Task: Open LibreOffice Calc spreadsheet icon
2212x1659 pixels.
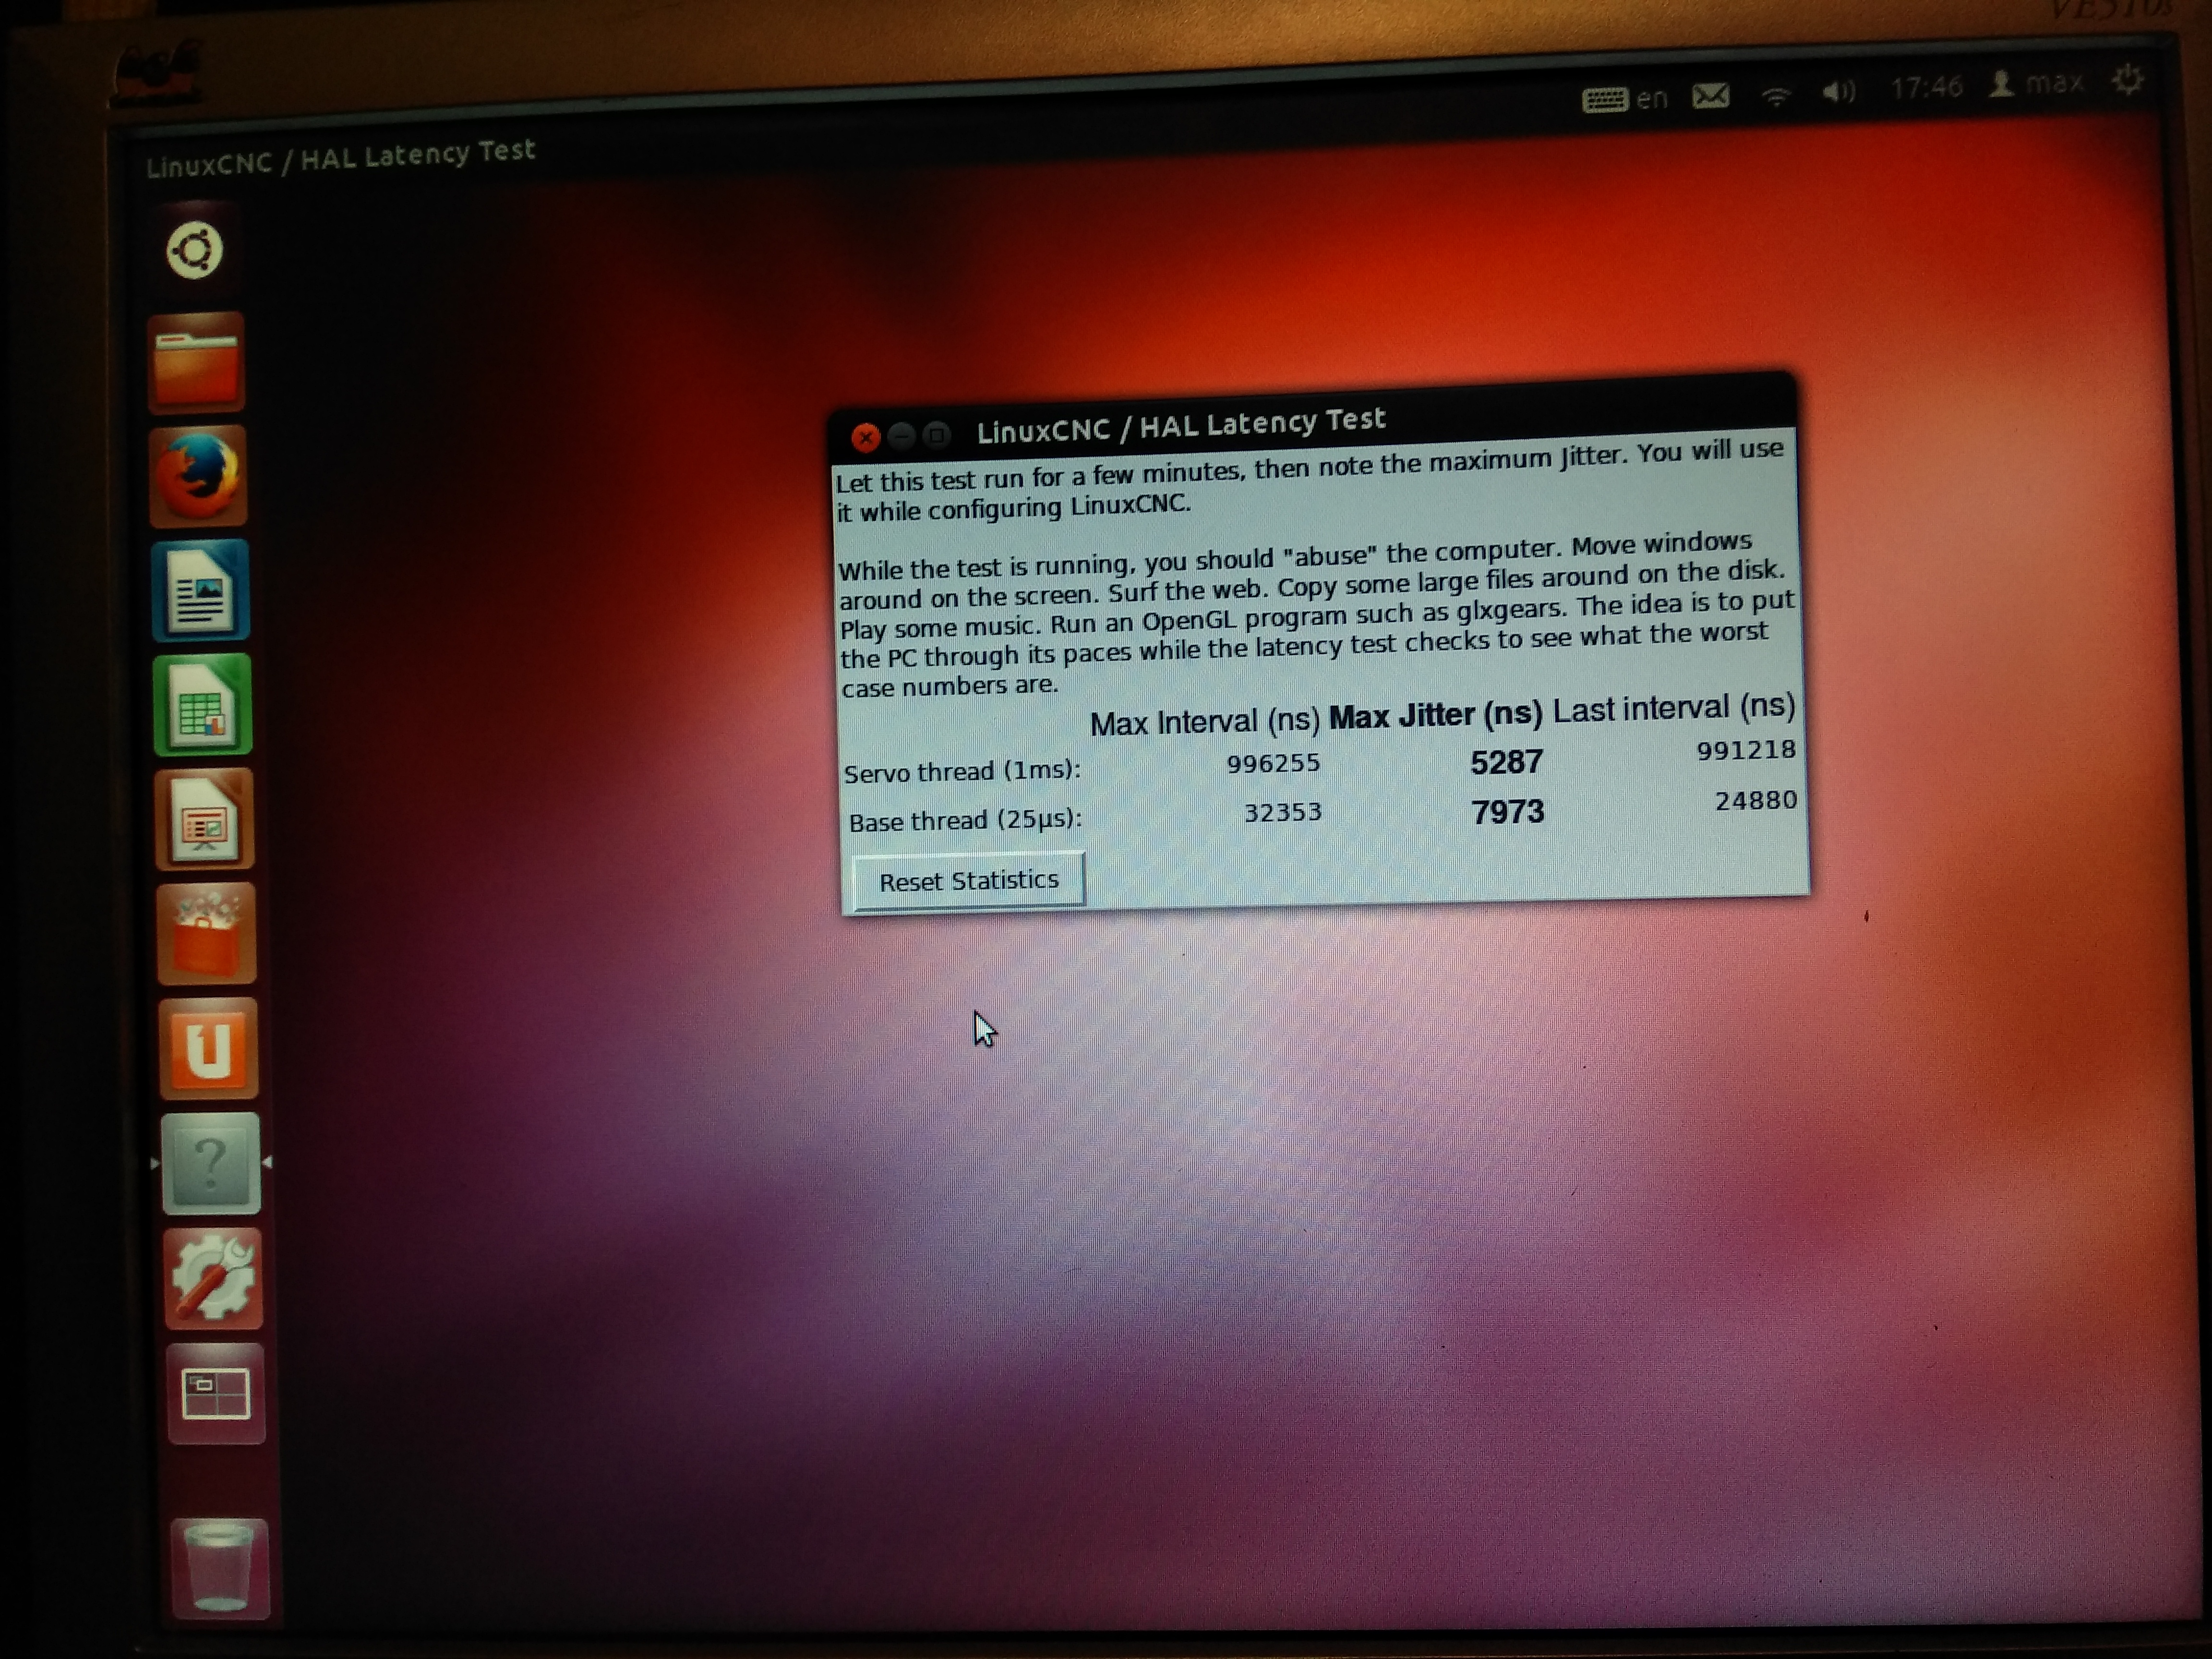Action: [203, 704]
